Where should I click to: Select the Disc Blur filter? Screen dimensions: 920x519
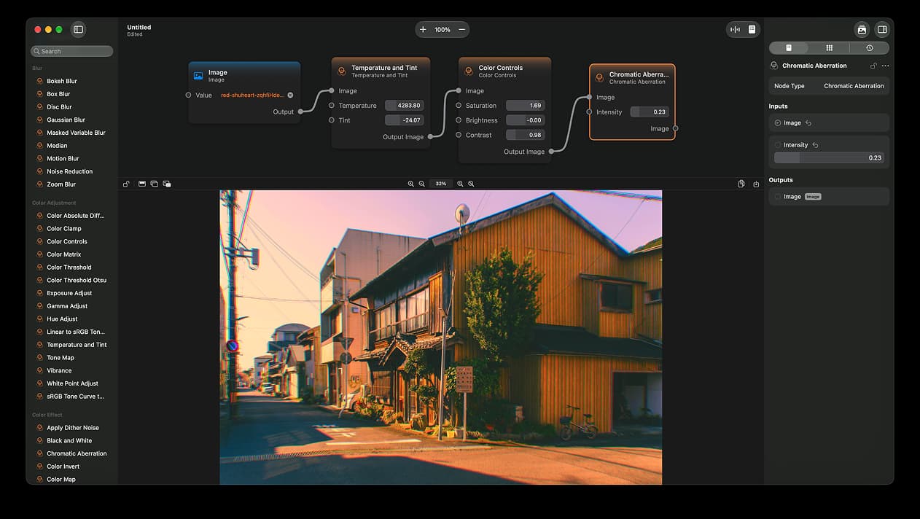pyautogui.click(x=59, y=107)
